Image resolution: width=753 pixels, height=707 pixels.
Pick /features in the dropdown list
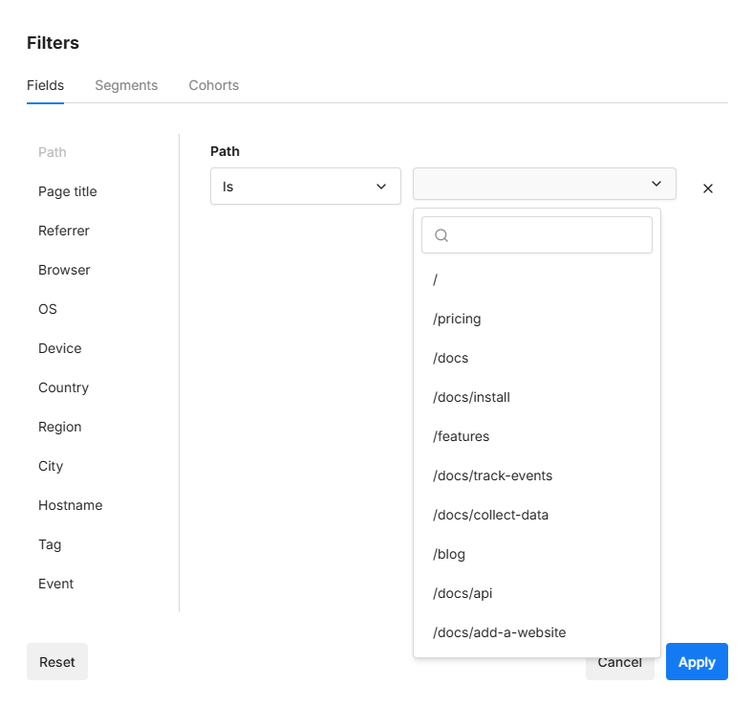pyautogui.click(x=461, y=436)
